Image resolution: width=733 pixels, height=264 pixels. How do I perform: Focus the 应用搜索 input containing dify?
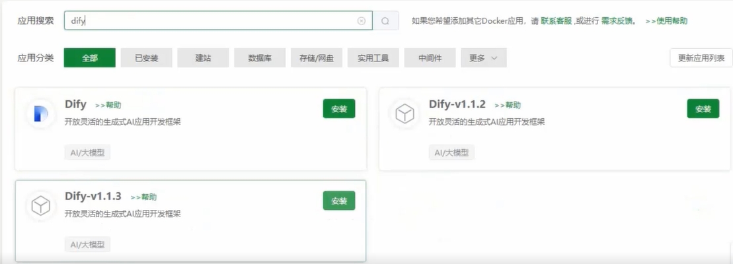pos(218,21)
